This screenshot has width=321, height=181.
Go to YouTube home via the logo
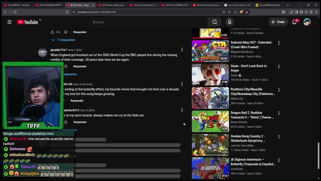point(28,22)
